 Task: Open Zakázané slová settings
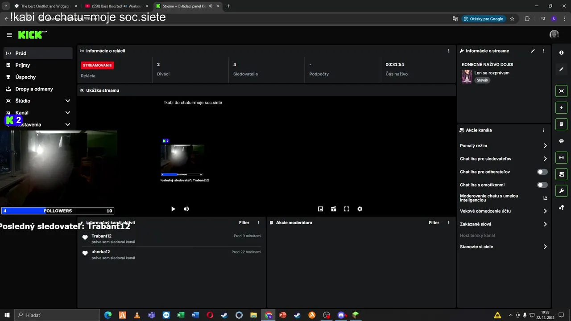[x=503, y=224]
